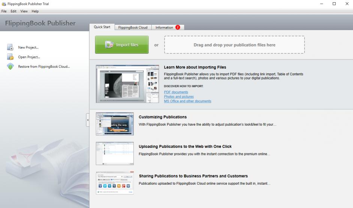Expand the Customizing Publications heading

tap(163, 117)
